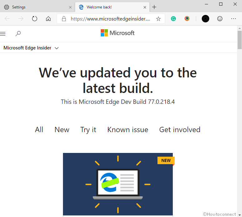This screenshot has height=217, width=242.
Task: Select the Known issue filter
Action: pos(128,130)
